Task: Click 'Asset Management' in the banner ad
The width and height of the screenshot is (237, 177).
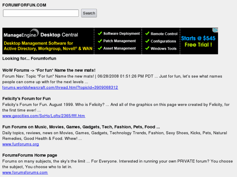Action: coord(119,48)
